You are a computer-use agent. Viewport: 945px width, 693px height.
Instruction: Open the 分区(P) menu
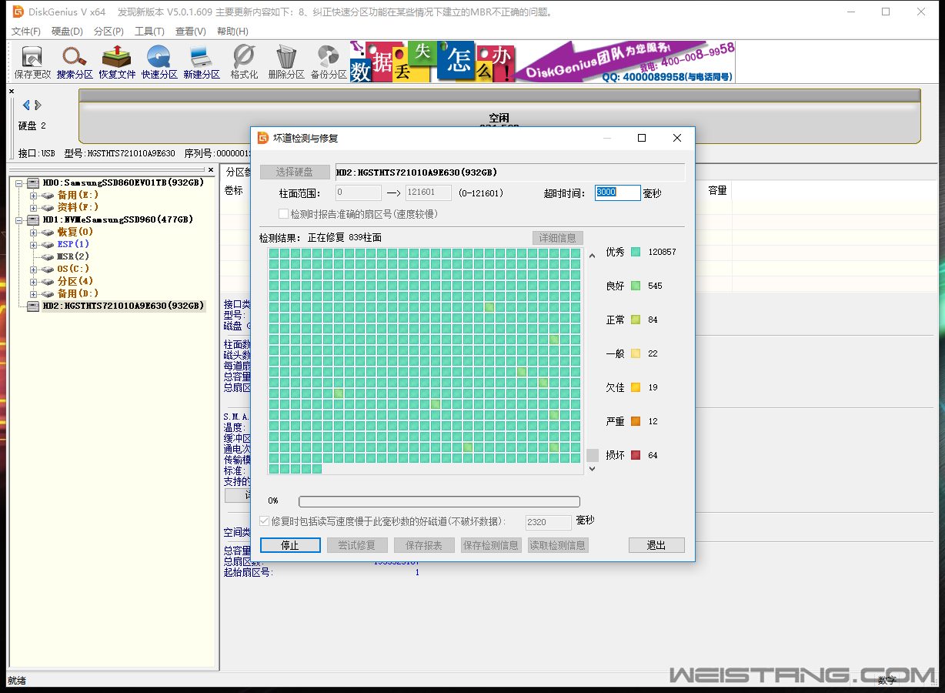pos(109,32)
